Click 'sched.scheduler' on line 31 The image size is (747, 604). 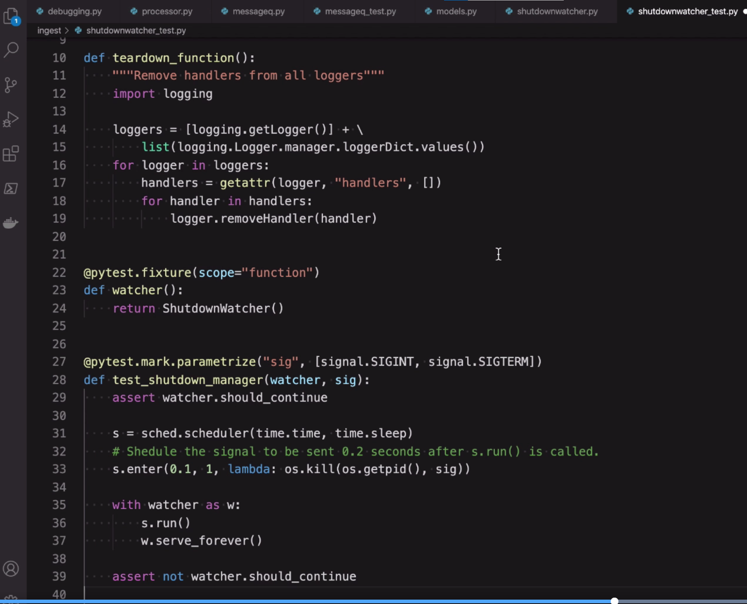(x=195, y=433)
